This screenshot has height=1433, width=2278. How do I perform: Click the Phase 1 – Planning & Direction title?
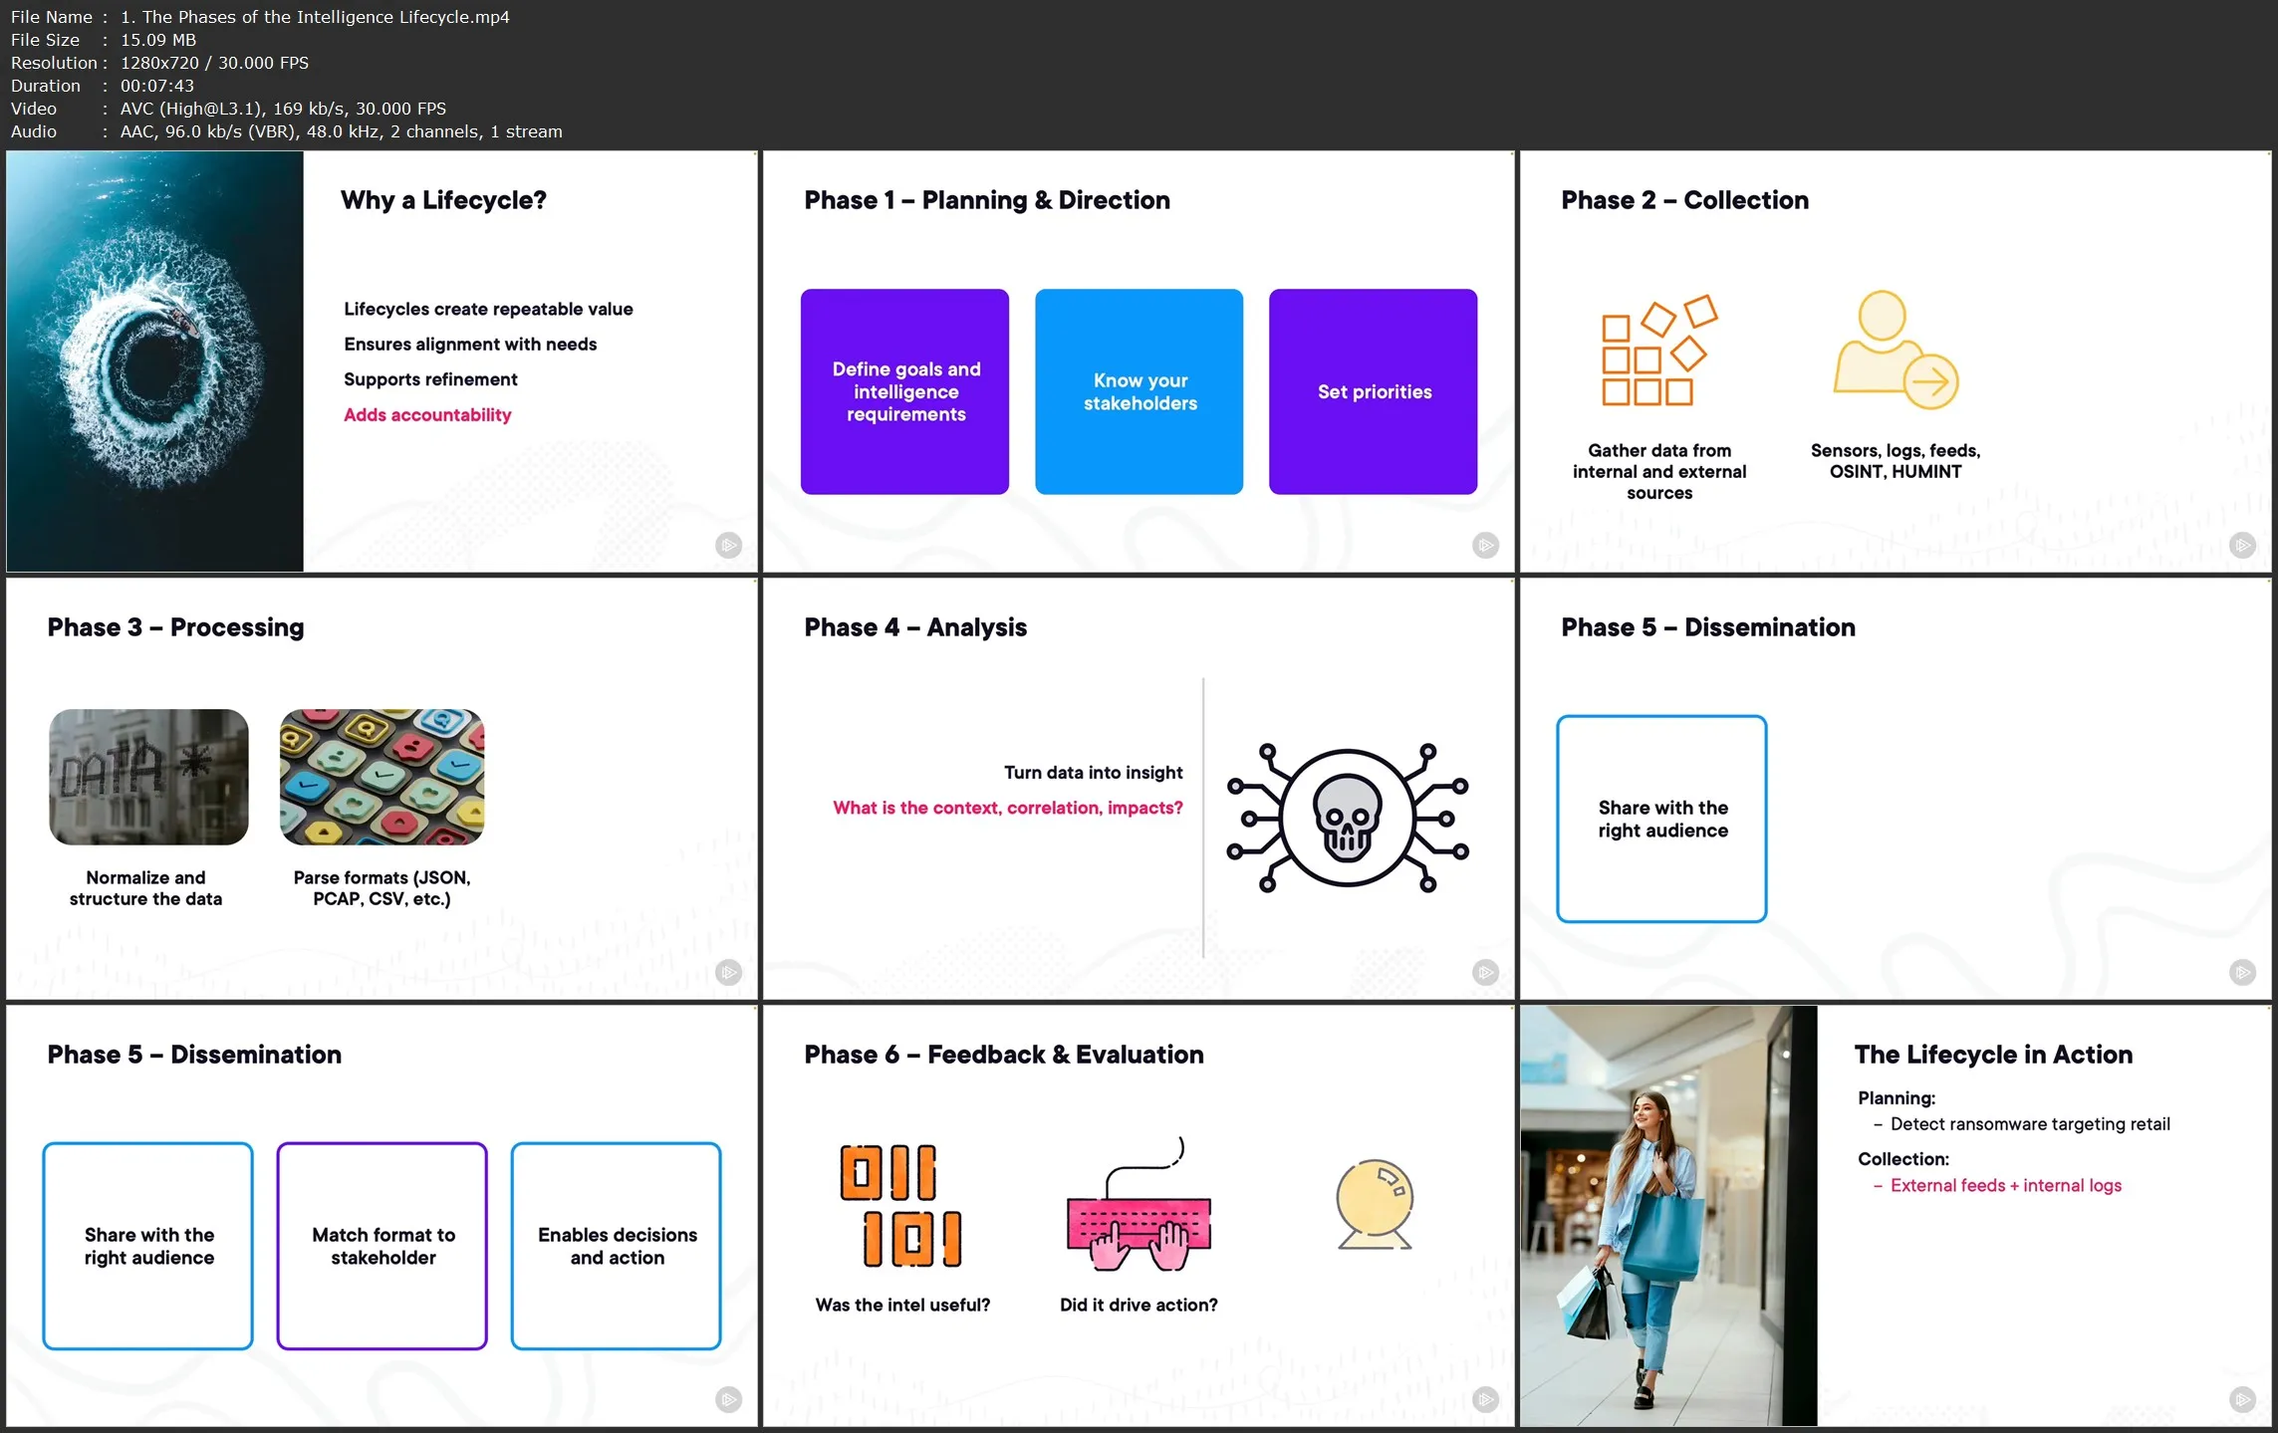[x=987, y=200]
